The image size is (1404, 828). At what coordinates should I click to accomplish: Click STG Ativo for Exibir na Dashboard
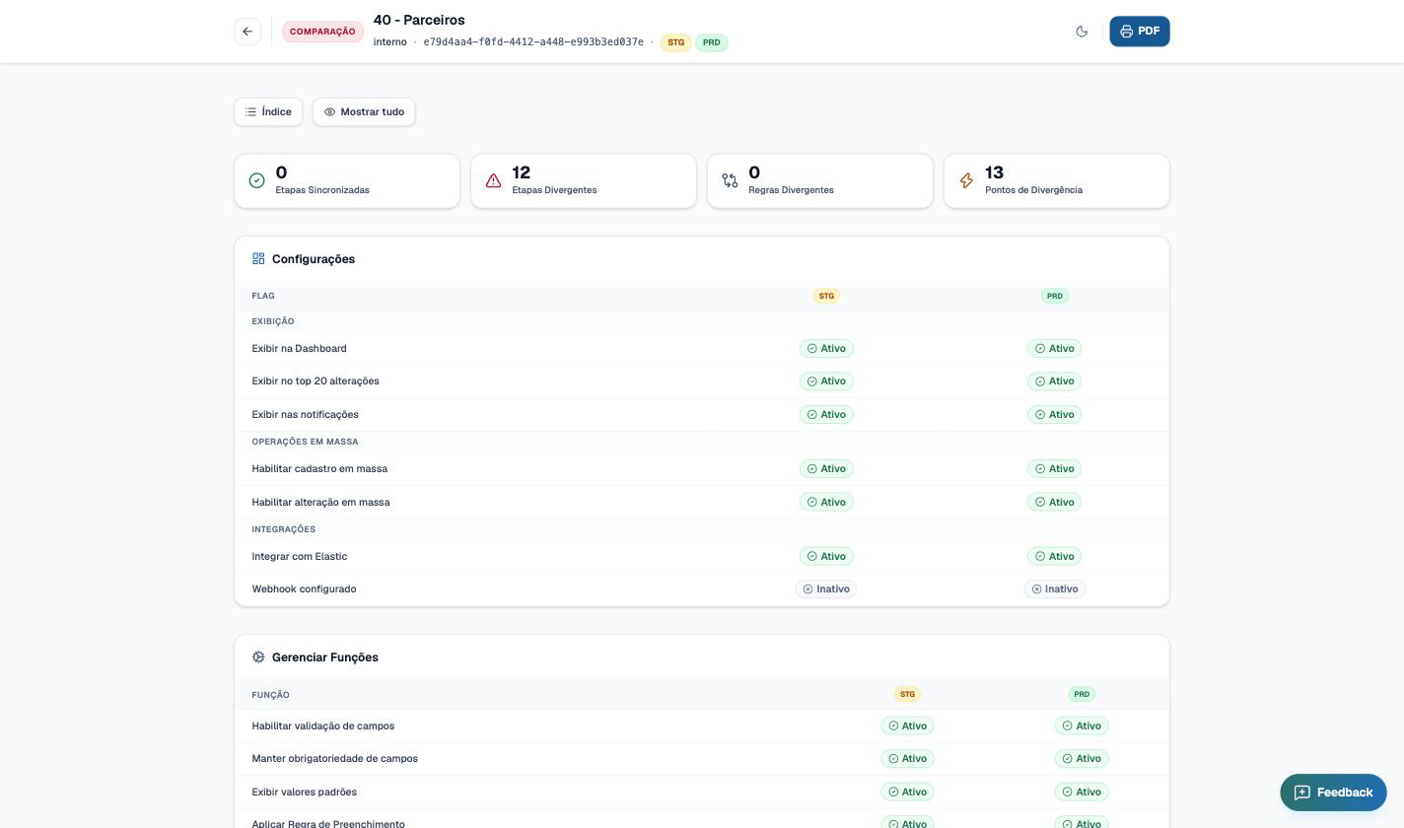click(826, 348)
